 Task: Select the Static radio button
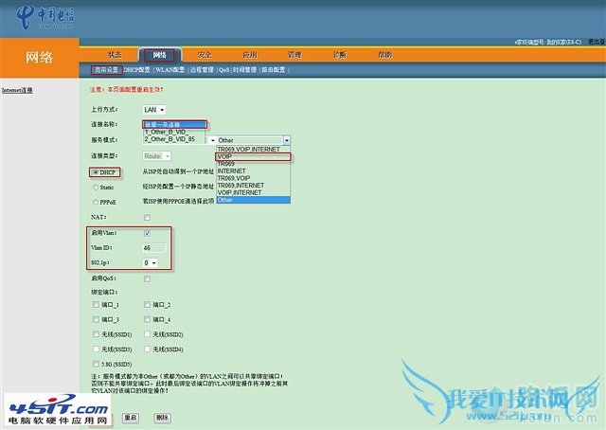tap(96, 188)
